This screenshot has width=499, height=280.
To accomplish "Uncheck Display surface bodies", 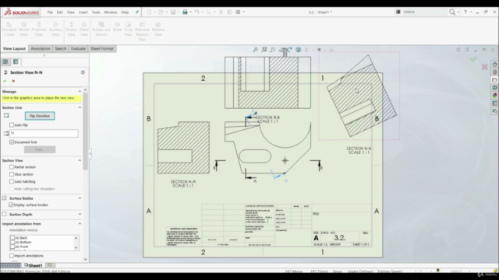I will (11, 205).
